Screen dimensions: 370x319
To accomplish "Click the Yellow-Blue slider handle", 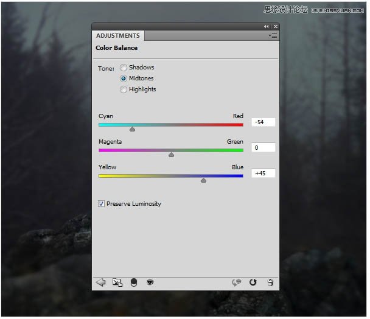I will [203, 180].
